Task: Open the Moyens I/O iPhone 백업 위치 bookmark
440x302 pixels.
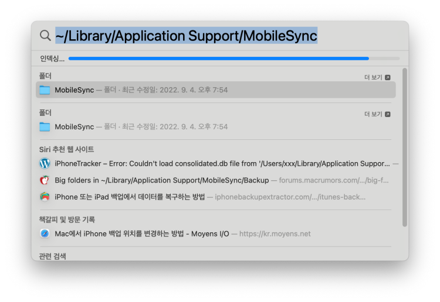Action: [x=215, y=234]
